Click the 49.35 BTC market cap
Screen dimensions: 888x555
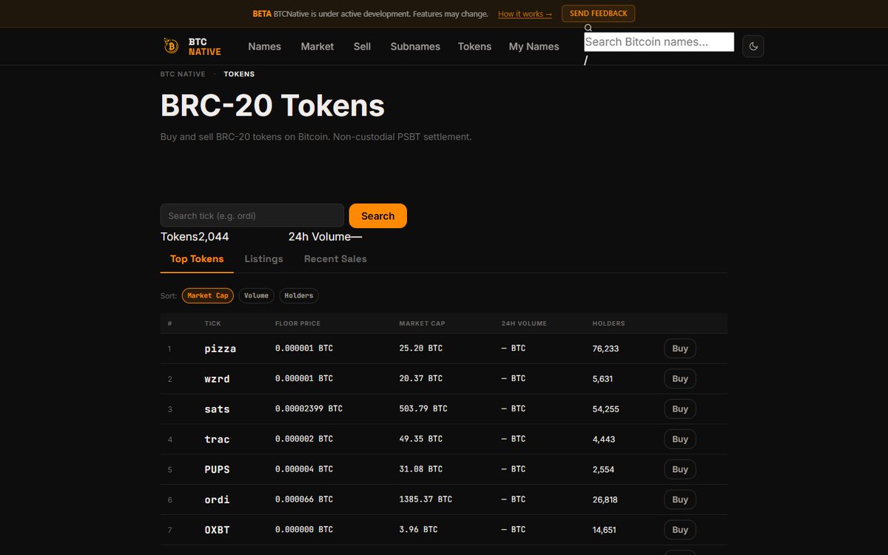coord(421,439)
